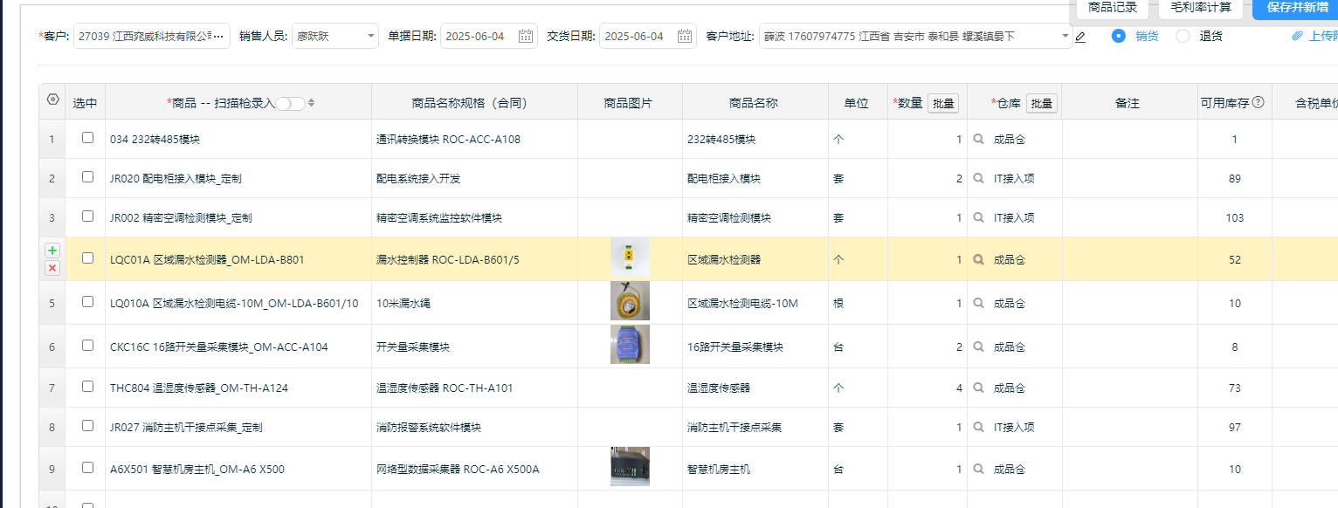Check the box for row LQ010A 区域漏水检测电缆
The height and width of the screenshot is (508, 1338).
(x=87, y=302)
